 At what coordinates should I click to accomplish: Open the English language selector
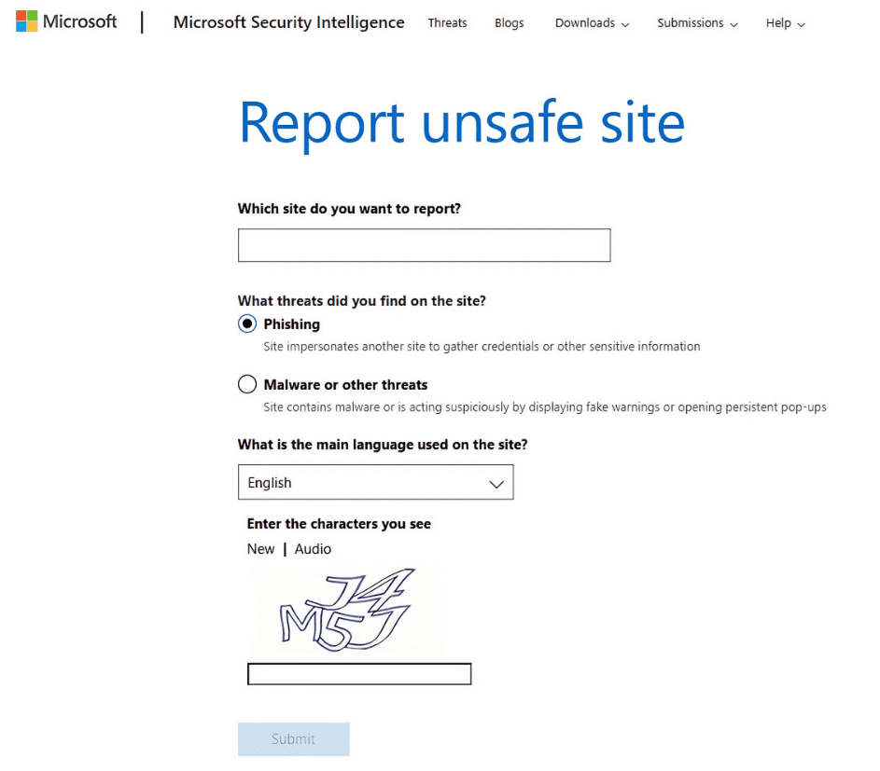[x=375, y=482]
